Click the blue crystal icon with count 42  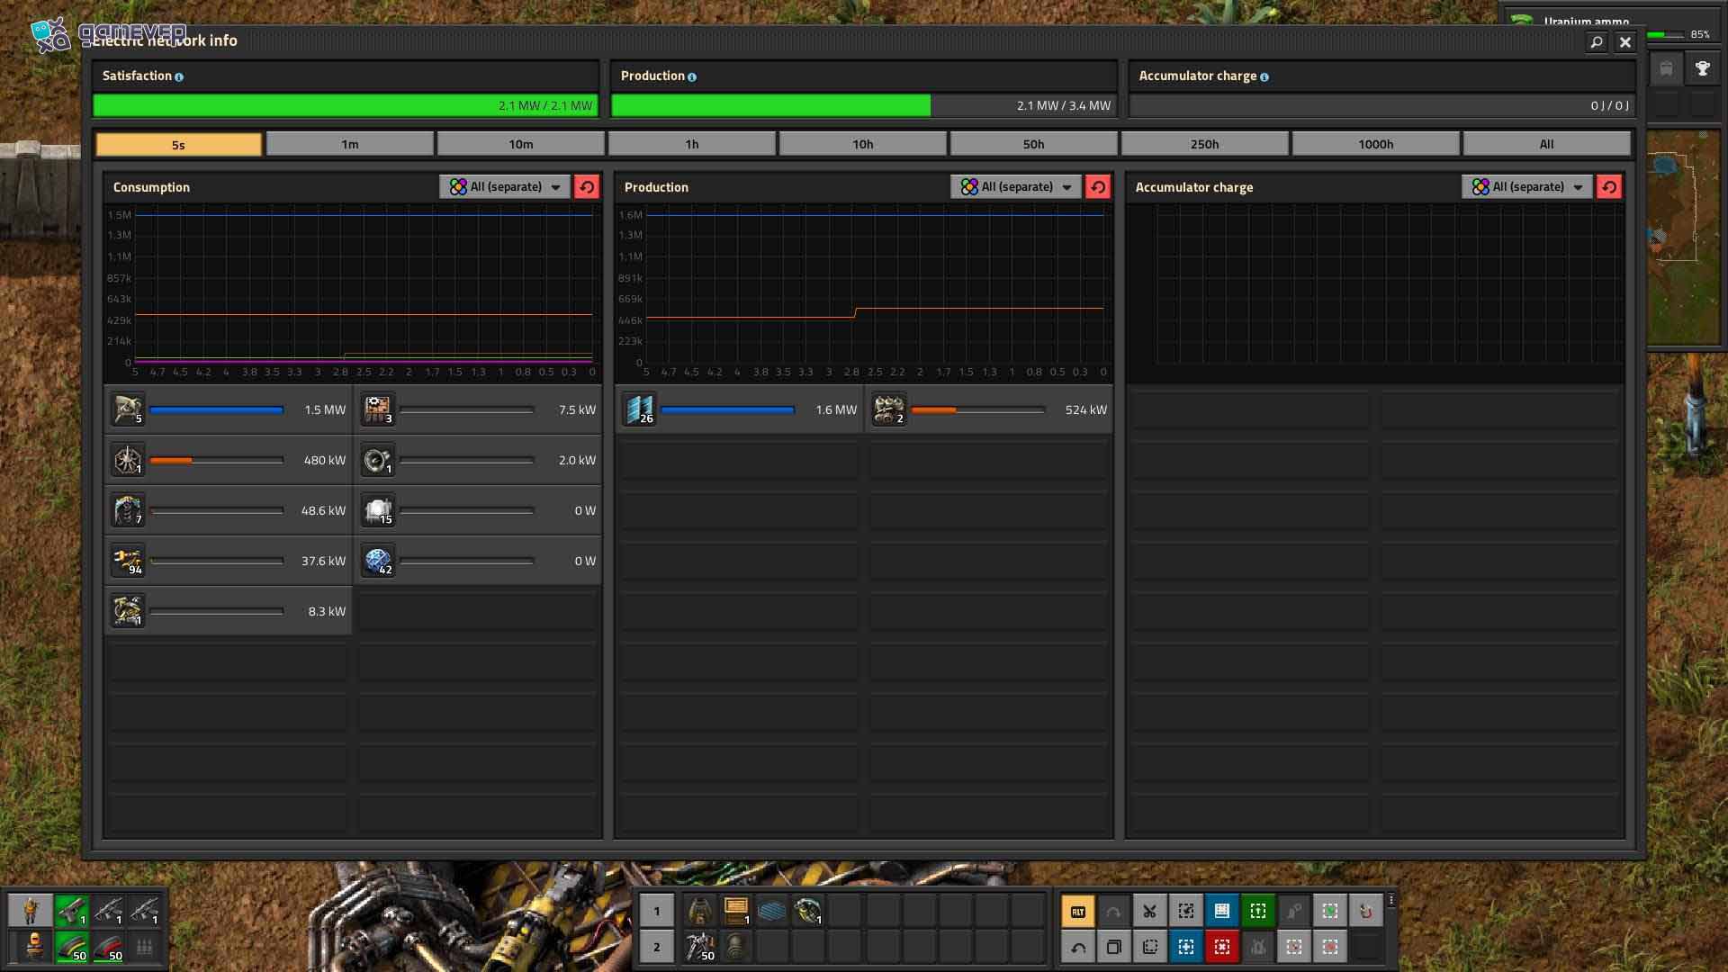(377, 561)
